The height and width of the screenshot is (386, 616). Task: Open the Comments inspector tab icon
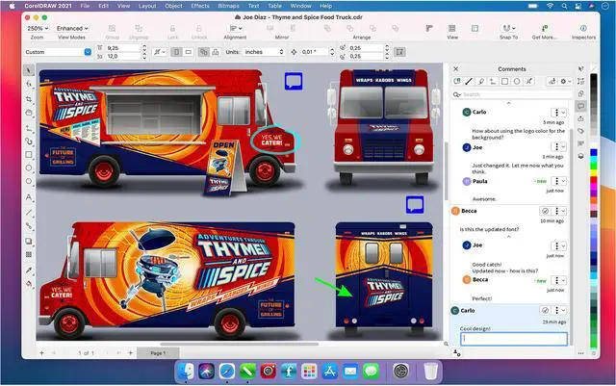tap(581, 106)
